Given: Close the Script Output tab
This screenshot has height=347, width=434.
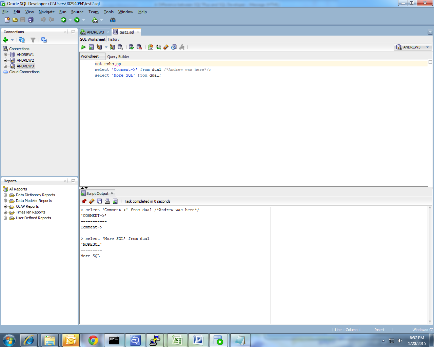Looking at the screenshot, I should point(112,193).
